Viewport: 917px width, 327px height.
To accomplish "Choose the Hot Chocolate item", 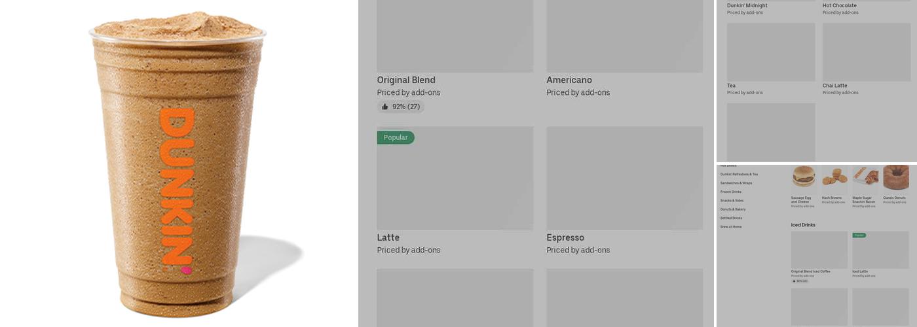I will (x=839, y=5).
